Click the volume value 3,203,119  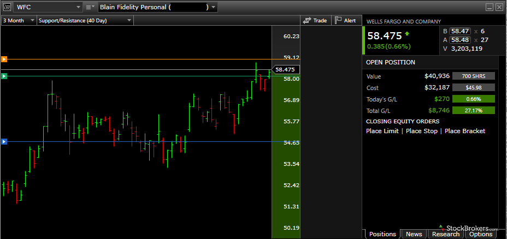click(x=467, y=49)
